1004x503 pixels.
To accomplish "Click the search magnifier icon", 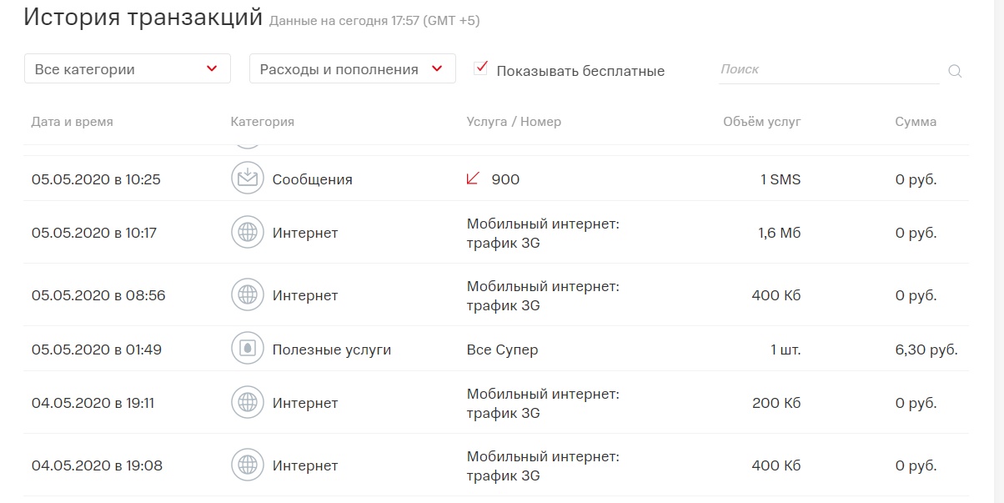I will tap(955, 71).
